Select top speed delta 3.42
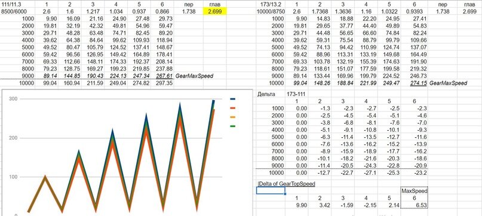Screen dimensions: 482x216 tap(320, 205)
